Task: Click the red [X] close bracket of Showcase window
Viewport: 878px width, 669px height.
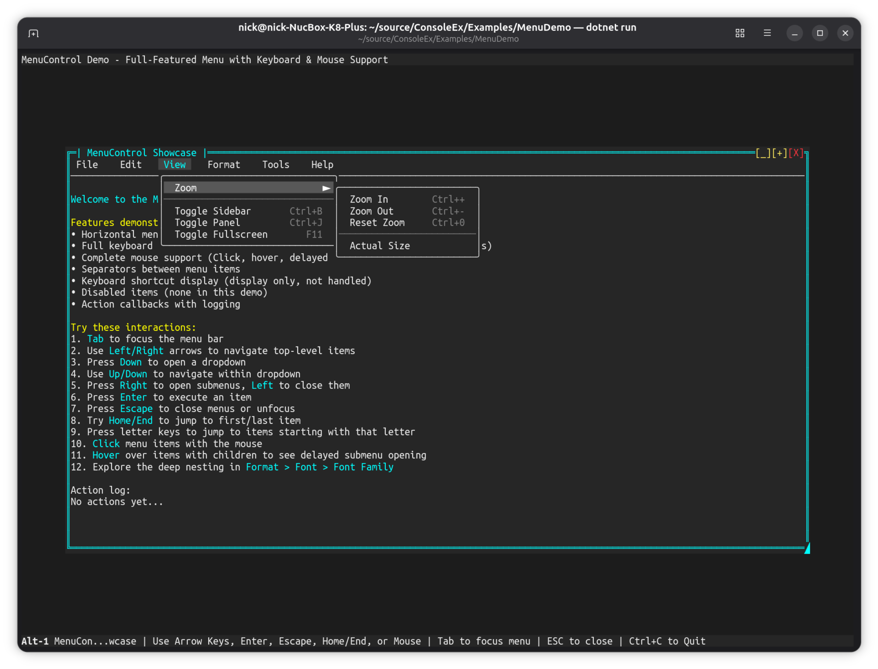Action: pyautogui.click(x=796, y=153)
